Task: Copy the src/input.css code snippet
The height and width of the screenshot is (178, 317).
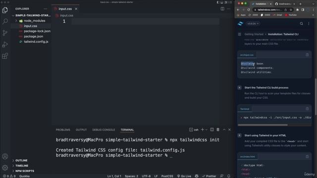Action: point(307,55)
